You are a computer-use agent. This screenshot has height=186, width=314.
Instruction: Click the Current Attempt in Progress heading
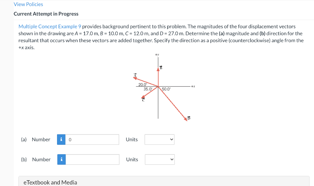click(x=46, y=14)
